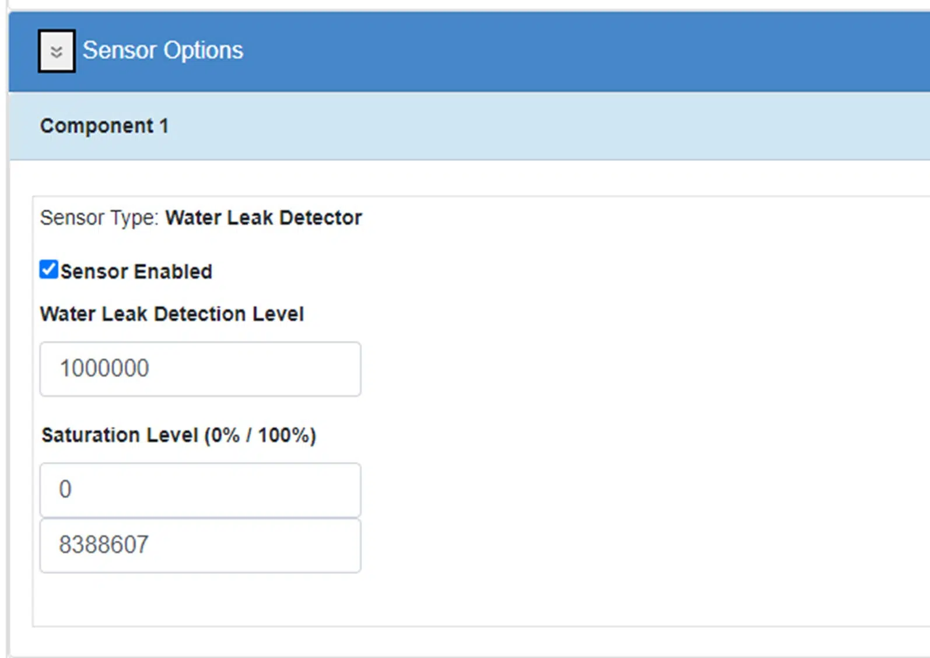Viewport: 930px width, 658px height.
Task: Click the Saturation Level (0% / 100%) label
Action: [x=179, y=435]
